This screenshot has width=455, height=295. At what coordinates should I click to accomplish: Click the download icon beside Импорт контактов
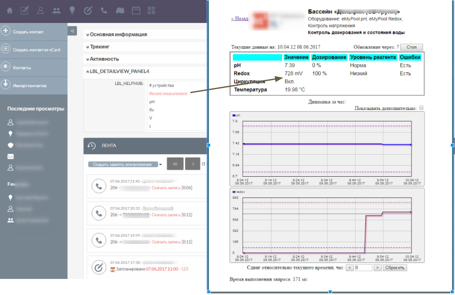coord(5,84)
